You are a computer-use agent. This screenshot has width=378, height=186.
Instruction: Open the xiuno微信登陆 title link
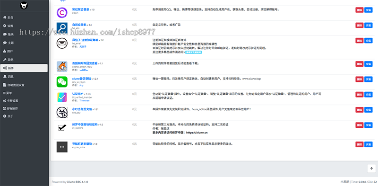tap(81, 79)
